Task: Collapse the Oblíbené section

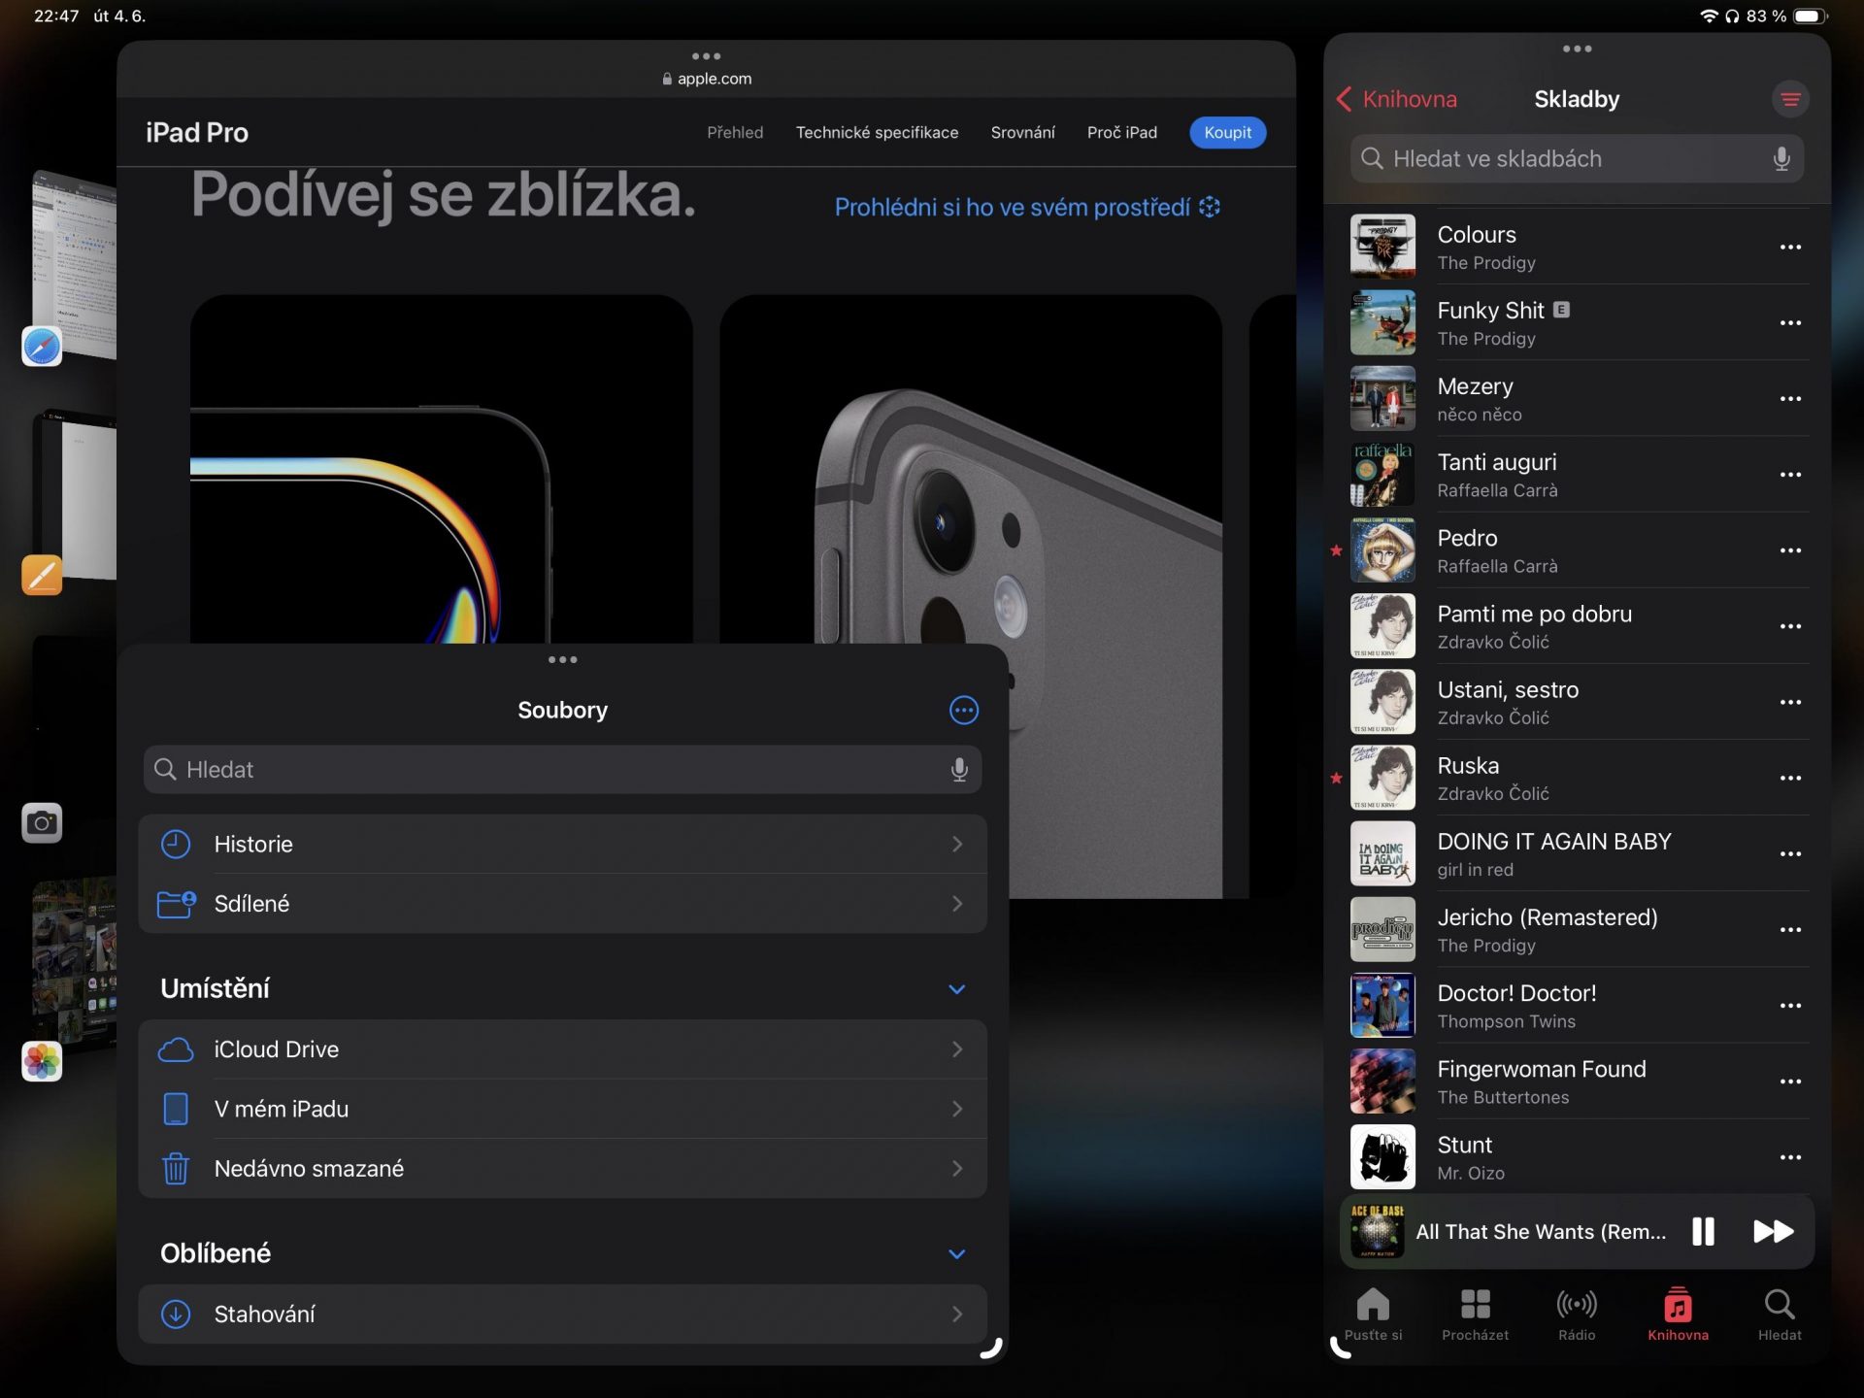Action: point(956,1254)
